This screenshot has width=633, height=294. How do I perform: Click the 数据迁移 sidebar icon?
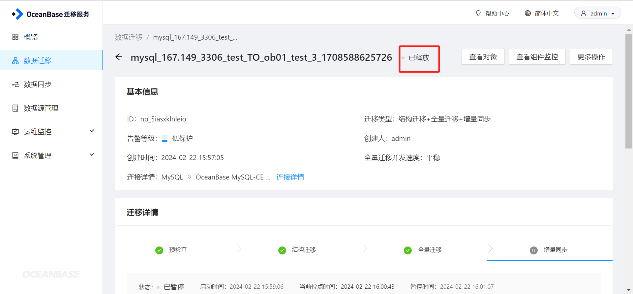pos(15,61)
